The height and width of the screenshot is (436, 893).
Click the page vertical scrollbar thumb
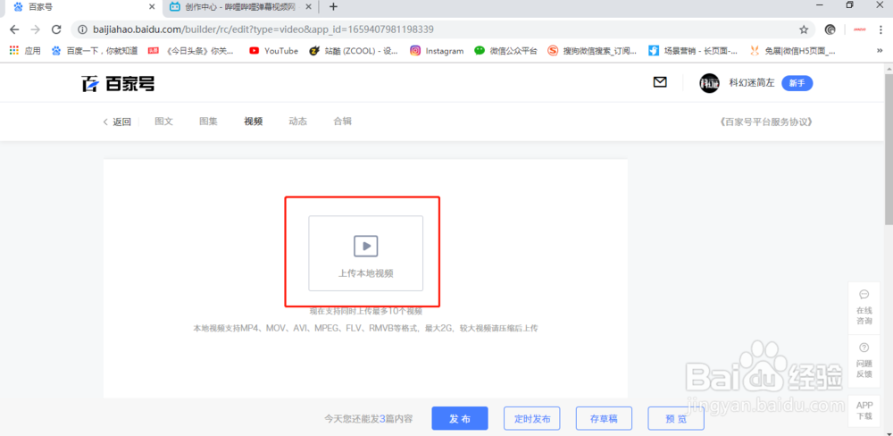889,147
